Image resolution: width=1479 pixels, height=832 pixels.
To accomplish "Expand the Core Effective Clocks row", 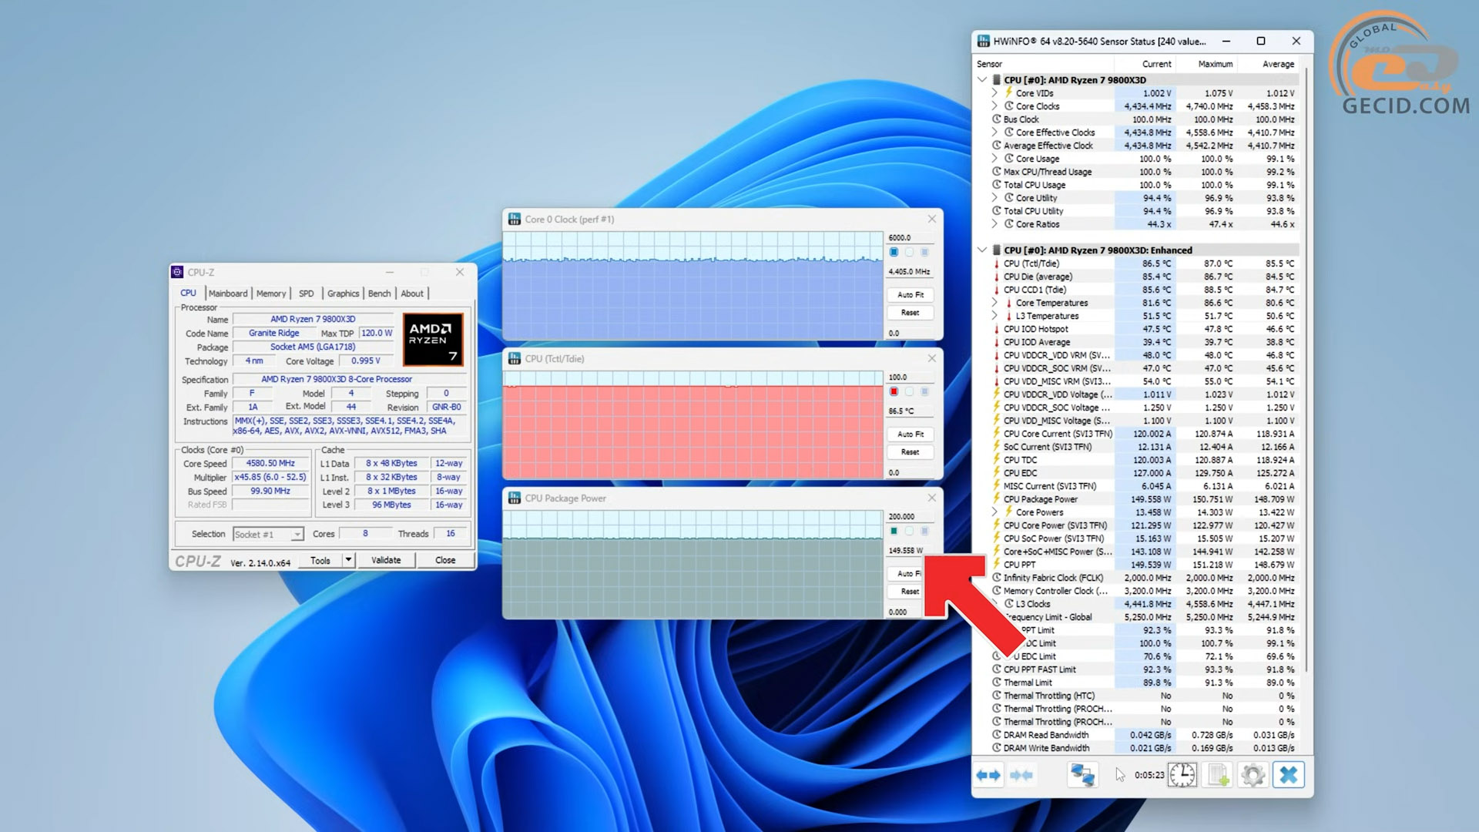I will (x=994, y=133).
